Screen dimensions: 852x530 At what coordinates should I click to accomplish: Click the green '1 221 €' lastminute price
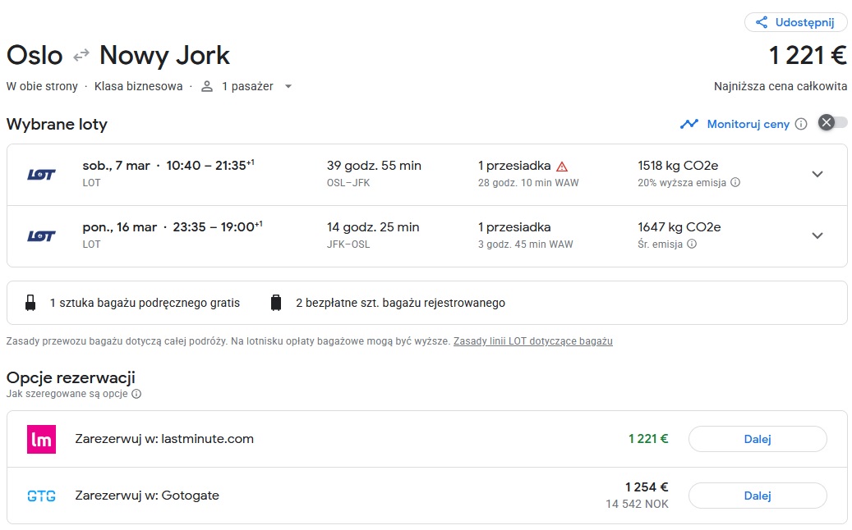click(x=648, y=438)
